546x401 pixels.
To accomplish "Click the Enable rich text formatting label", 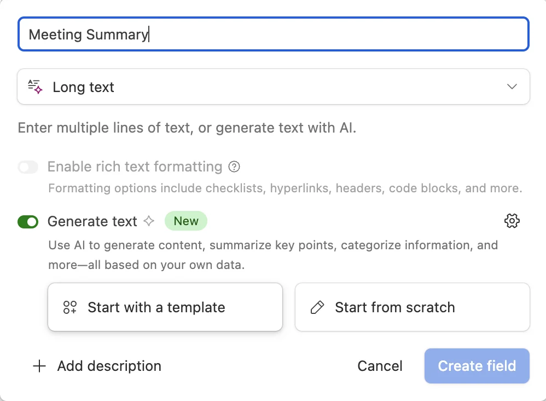I will click(135, 167).
